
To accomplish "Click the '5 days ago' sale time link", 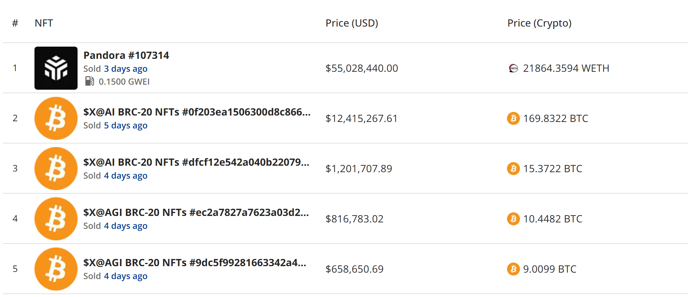I will click(x=126, y=126).
